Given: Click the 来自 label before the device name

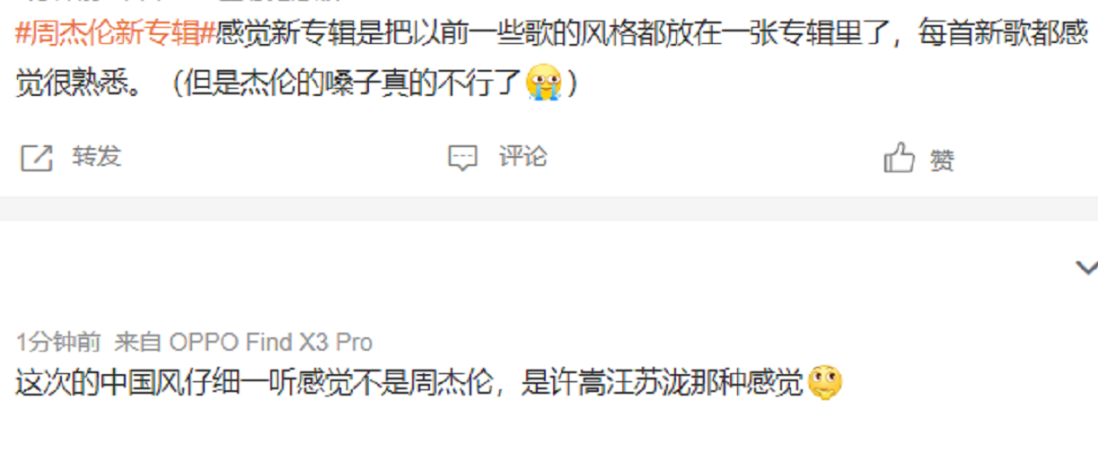Looking at the screenshot, I should click(137, 342).
